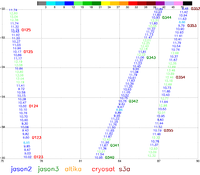Select the value 9.30
The image size is (200, 175).
[x=25, y=124]
